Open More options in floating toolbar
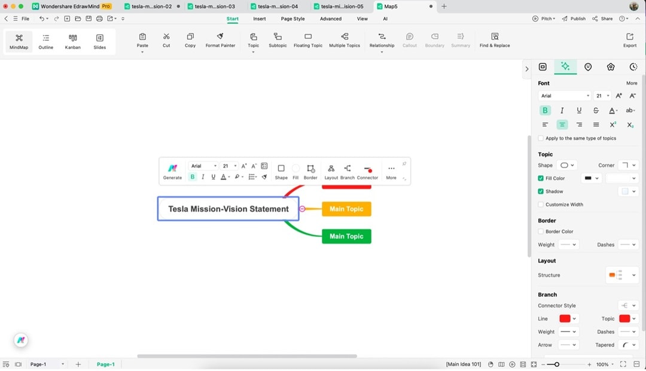This screenshot has width=646, height=371. (391, 172)
